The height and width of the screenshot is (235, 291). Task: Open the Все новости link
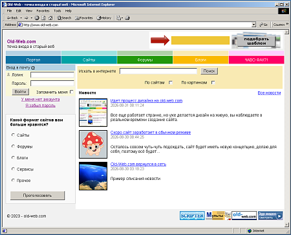[x=269, y=93]
